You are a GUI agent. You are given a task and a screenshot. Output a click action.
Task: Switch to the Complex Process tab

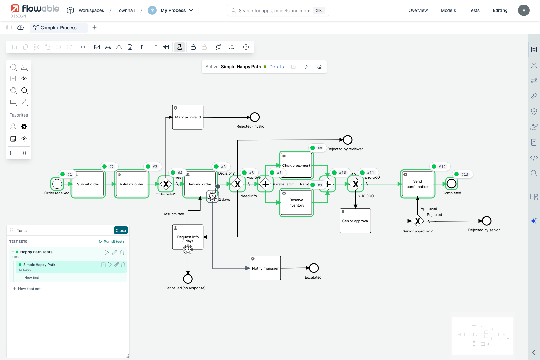coord(58,28)
